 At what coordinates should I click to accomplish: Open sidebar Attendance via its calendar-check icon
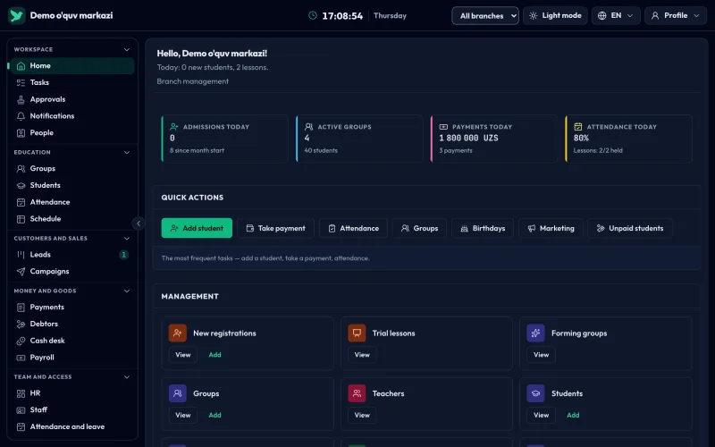21,202
